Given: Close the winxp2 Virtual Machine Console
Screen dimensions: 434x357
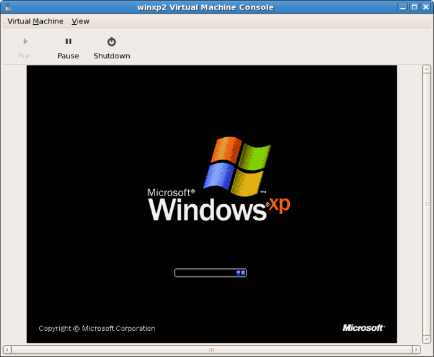Looking at the screenshot, I should pos(426,7).
